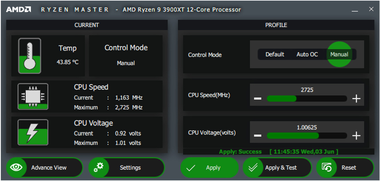Open the Settings button
Viewport: 380px width, 181px height.
(126, 167)
